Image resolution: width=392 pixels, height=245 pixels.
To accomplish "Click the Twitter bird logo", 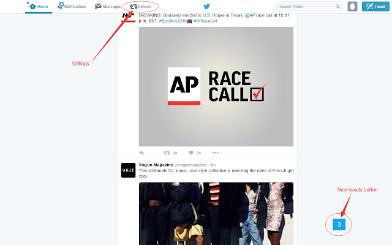I will (x=206, y=7).
